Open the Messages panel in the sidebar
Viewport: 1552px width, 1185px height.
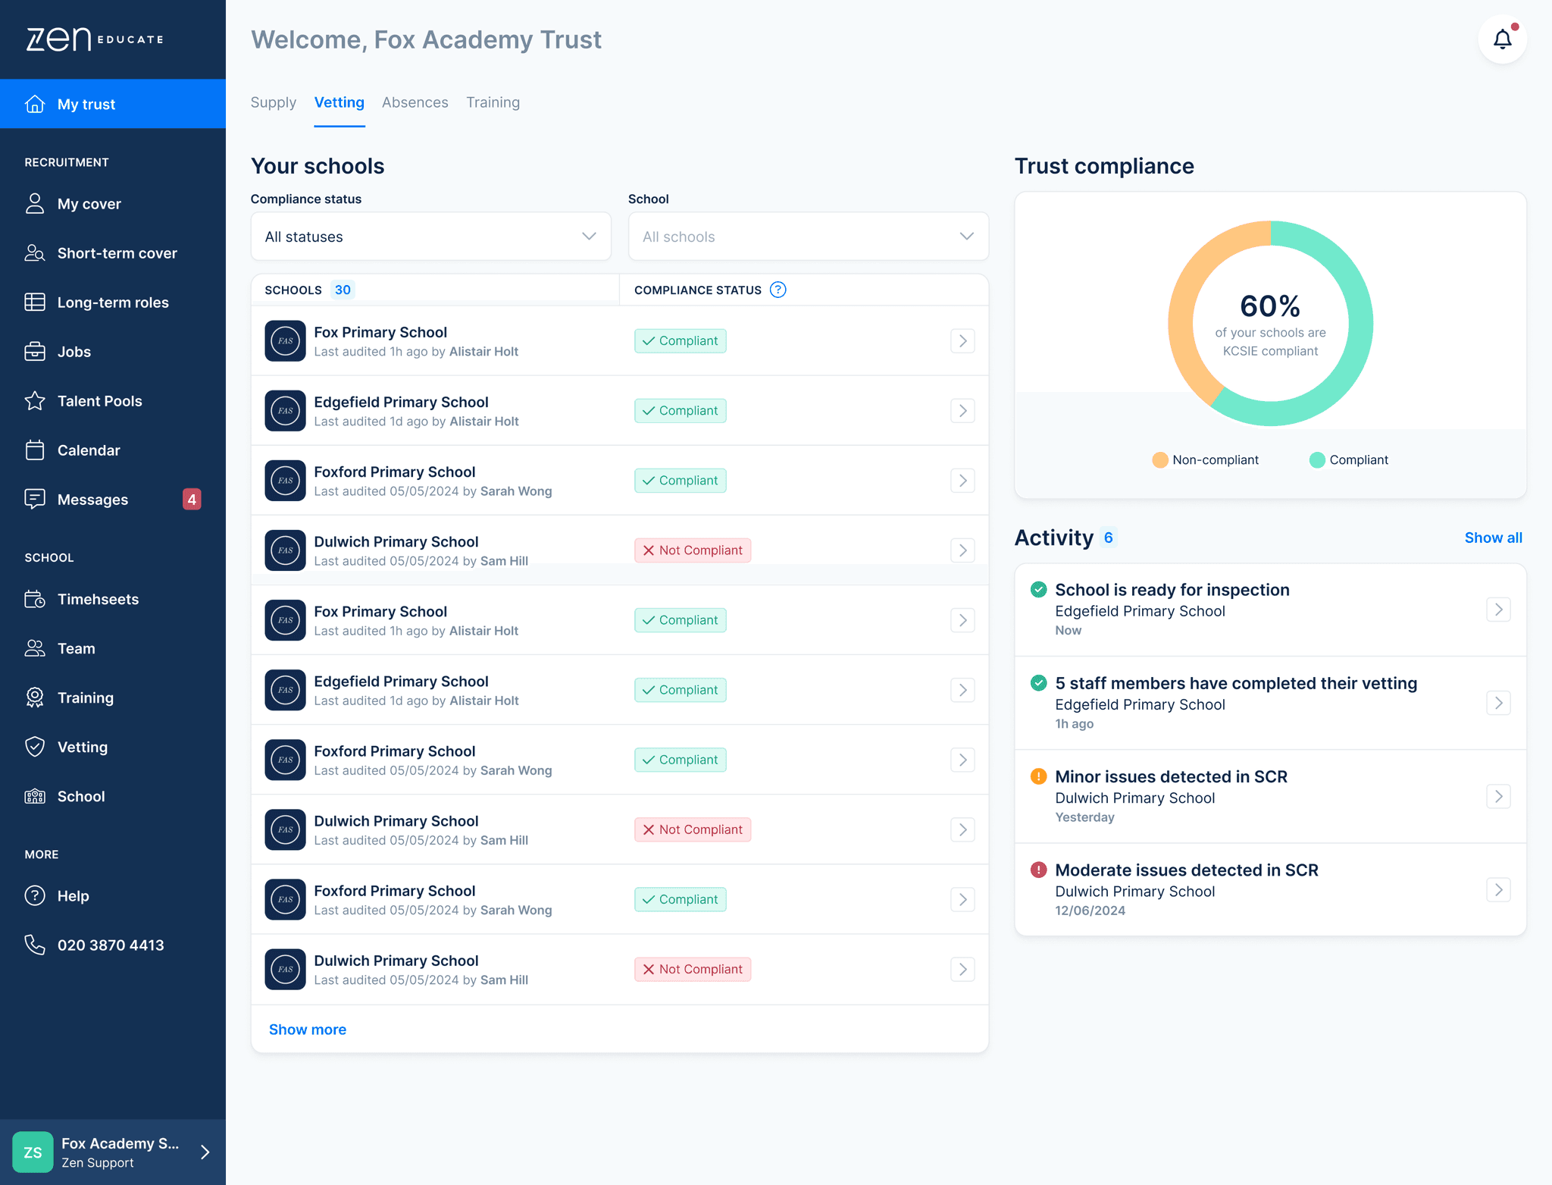click(x=92, y=499)
